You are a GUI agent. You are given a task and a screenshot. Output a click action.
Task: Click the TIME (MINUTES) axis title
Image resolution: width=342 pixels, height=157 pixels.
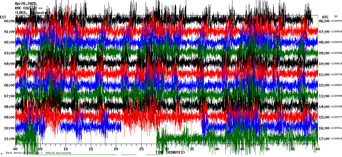point(170,152)
